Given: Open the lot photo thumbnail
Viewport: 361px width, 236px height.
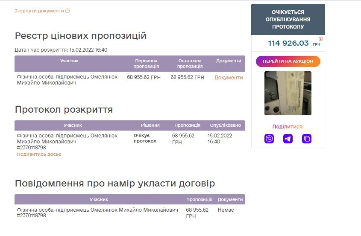Looking at the screenshot, I should pyautogui.click(x=288, y=93).
